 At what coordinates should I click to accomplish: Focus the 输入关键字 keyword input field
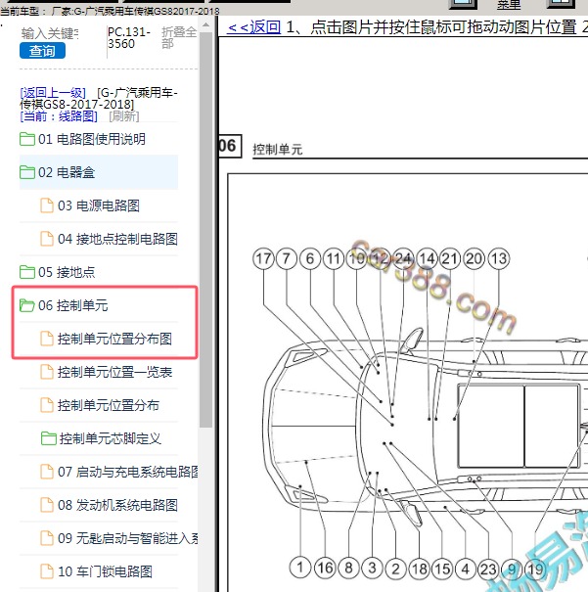pyautogui.click(x=50, y=33)
